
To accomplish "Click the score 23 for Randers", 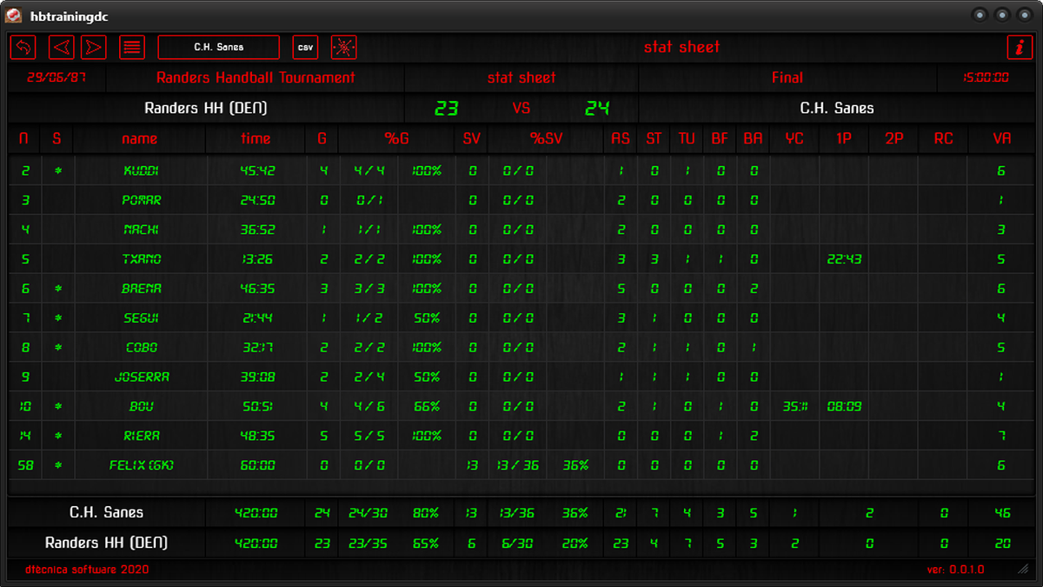I will point(446,109).
